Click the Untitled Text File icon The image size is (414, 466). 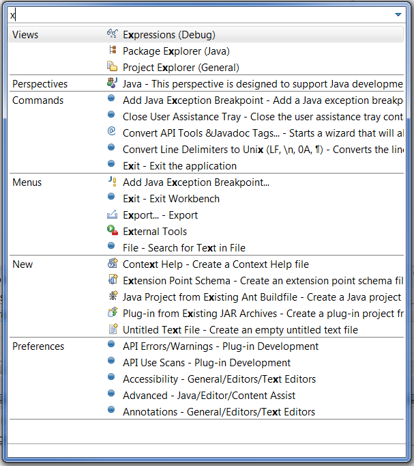coord(113,329)
